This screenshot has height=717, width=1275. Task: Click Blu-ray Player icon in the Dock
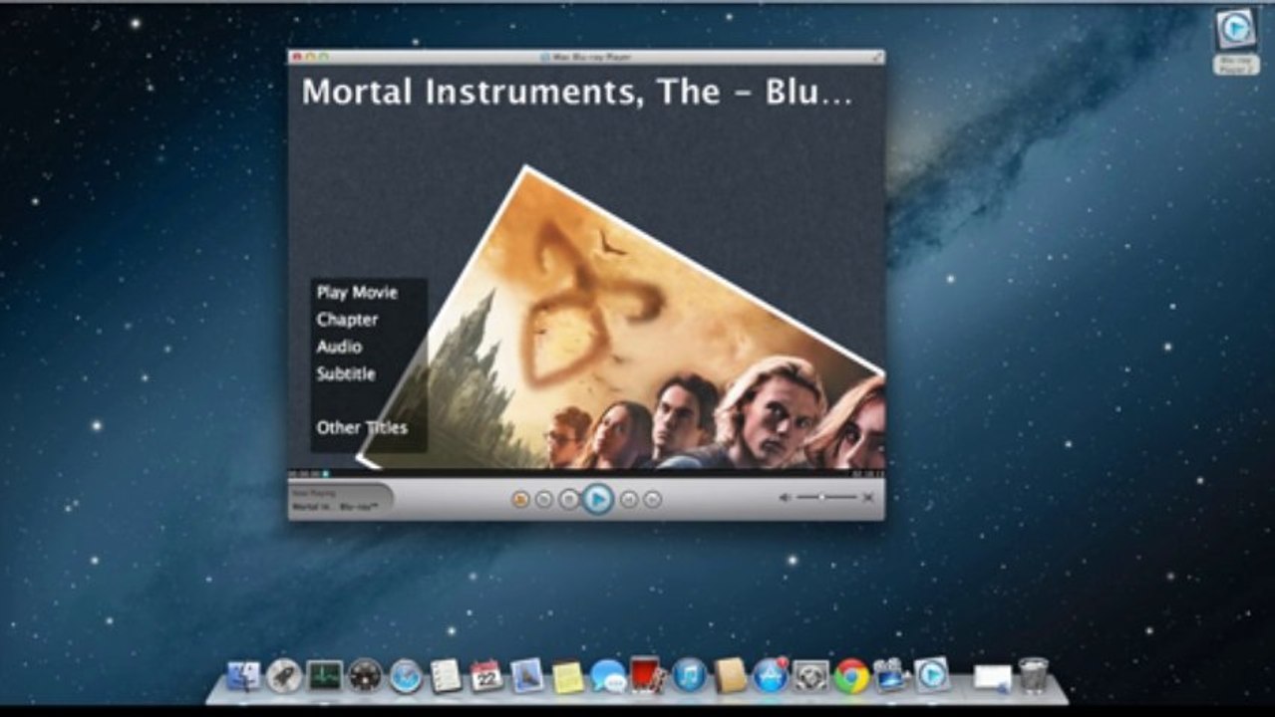click(x=932, y=675)
